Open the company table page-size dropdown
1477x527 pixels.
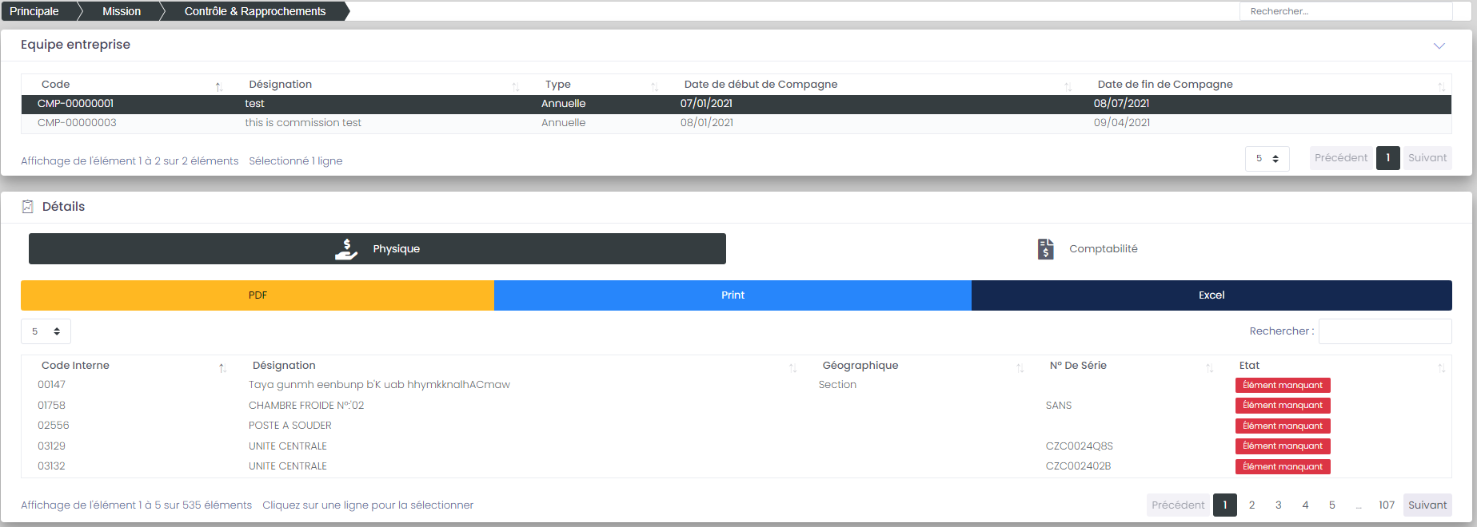(x=1267, y=159)
